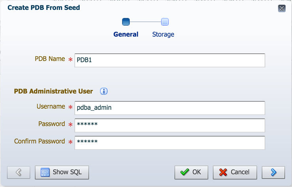Go to next step with blue arrow
Viewport: 292px width, 187px height.
pyautogui.click(x=273, y=172)
